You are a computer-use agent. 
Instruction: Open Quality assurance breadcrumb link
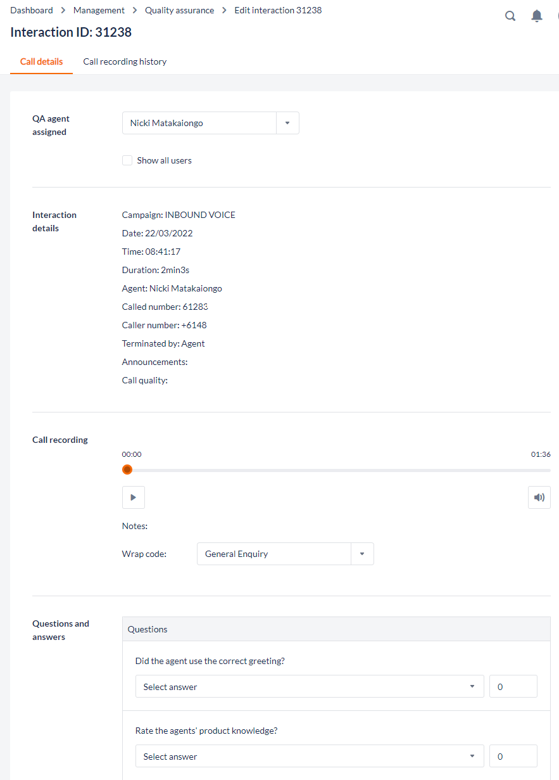pos(179,10)
